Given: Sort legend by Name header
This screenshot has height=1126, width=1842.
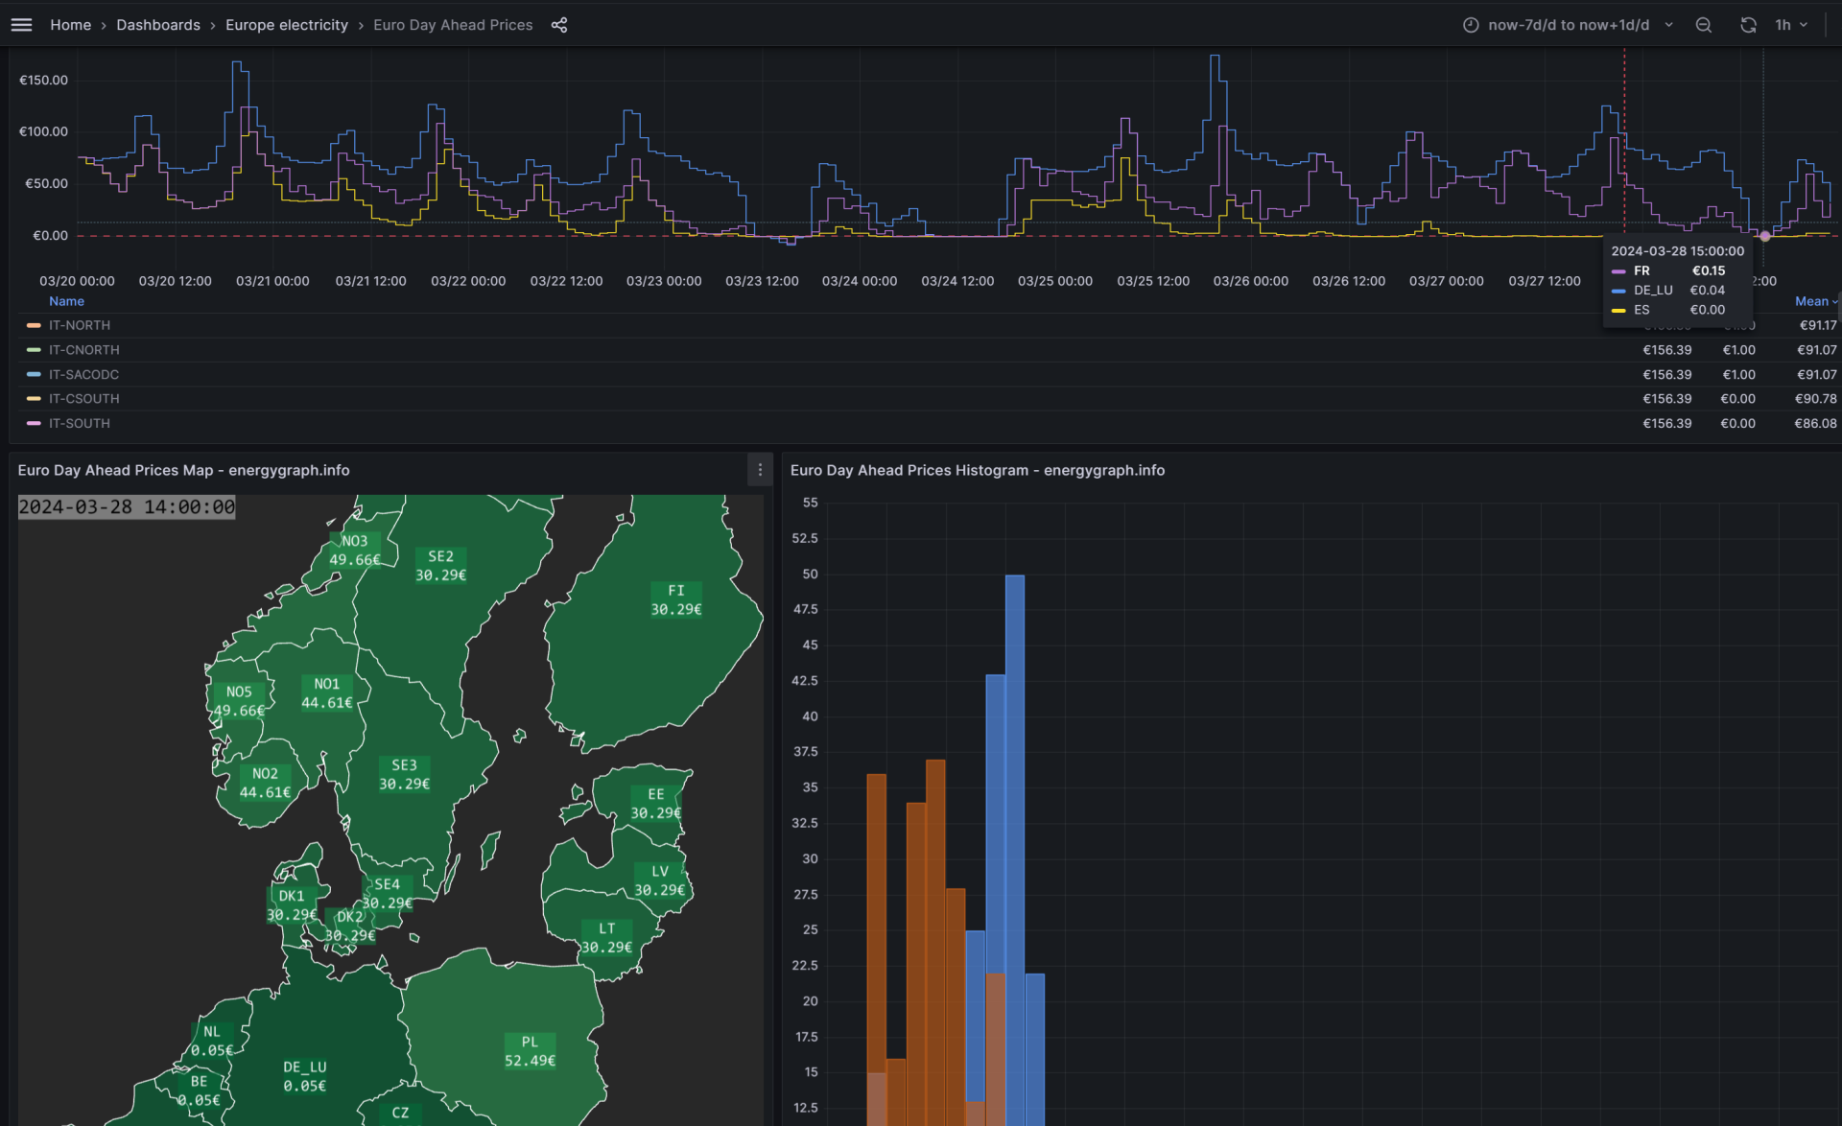Looking at the screenshot, I should coord(66,301).
